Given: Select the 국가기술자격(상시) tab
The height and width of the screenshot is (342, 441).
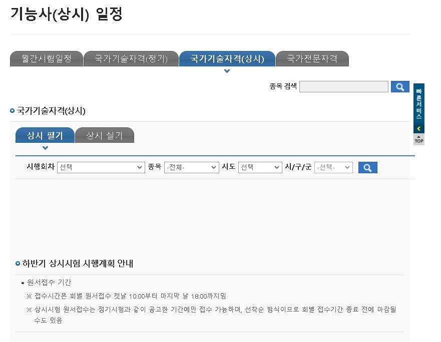Looking at the screenshot, I should point(227,58).
